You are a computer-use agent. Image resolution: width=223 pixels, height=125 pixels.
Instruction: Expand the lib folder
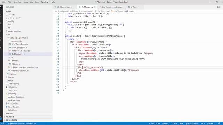[x=9, y=28]
